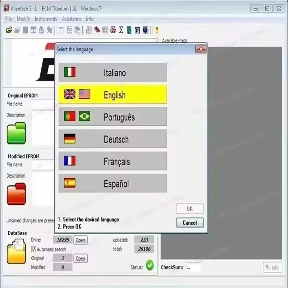Click the Info panel at bottom right

pos(273,267)
